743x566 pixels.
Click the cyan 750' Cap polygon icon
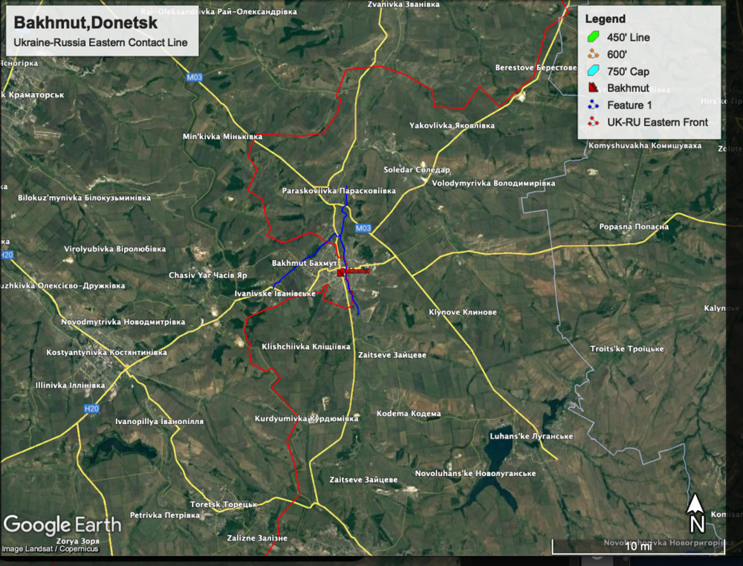pos(593,71)
